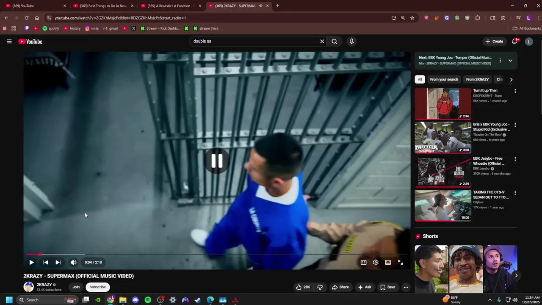
Task: Switch to theater mode
Action: click(388, 262)
